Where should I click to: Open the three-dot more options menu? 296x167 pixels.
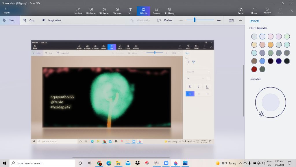(240, 20)
